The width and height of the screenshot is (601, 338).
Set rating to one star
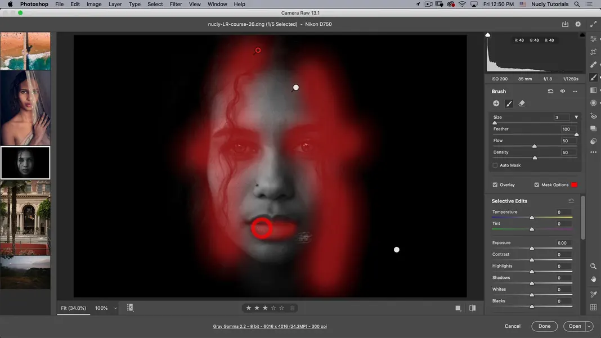pos(248,308)
